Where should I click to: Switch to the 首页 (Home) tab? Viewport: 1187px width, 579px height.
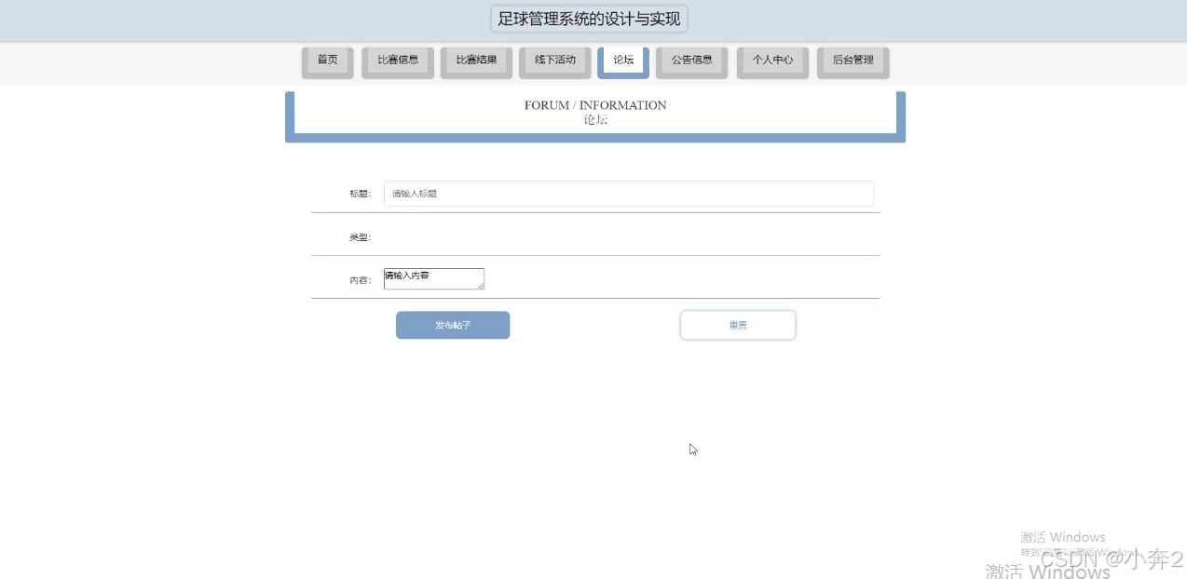[x=327, y=60]
